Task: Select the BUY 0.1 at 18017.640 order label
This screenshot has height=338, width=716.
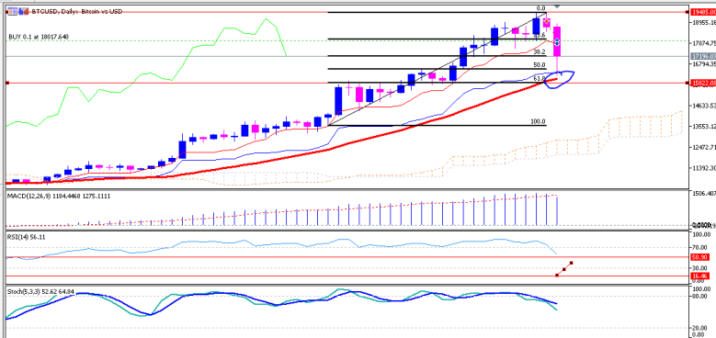Action: [x=39, y=37]
